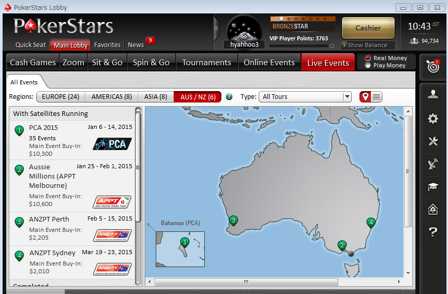Viewport: 448px width, 294px height.
Task: Click event list scroll down arrow
Action: tap(138, 283)
